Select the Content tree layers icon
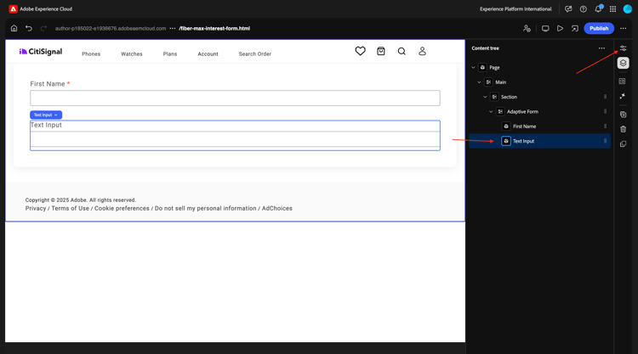The image size is (638, 354). pos(623,63)
